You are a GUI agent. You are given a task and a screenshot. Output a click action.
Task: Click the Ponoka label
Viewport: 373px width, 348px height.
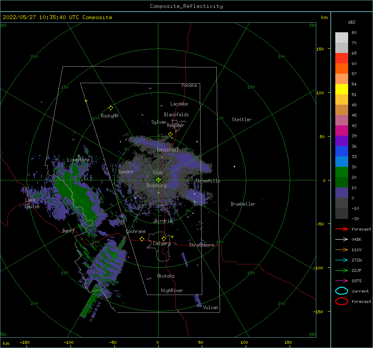pos(189,85)
